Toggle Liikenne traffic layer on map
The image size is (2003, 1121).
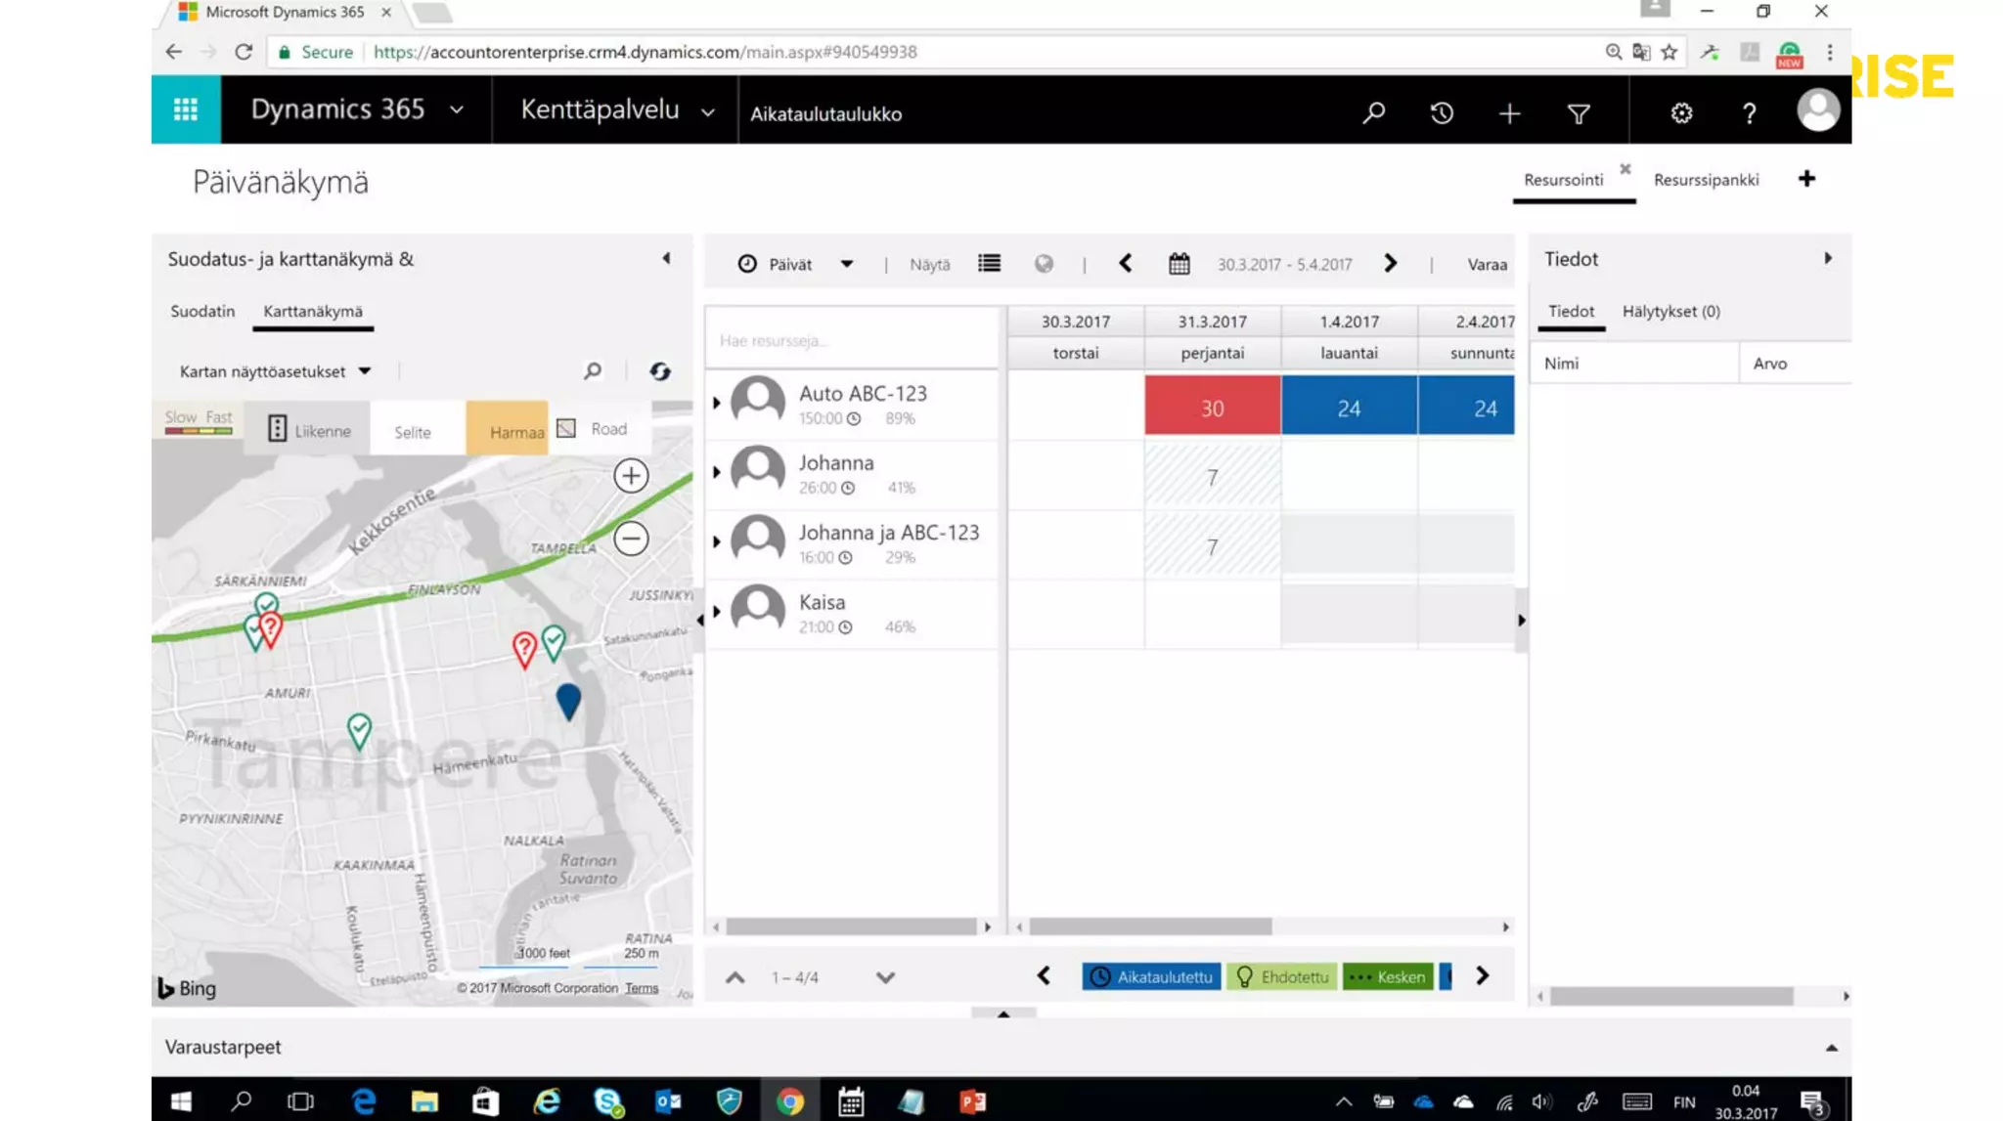[308, 430]
